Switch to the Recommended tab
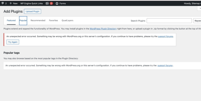The height and width of the screenshot is (101, 201). (38, 20)
